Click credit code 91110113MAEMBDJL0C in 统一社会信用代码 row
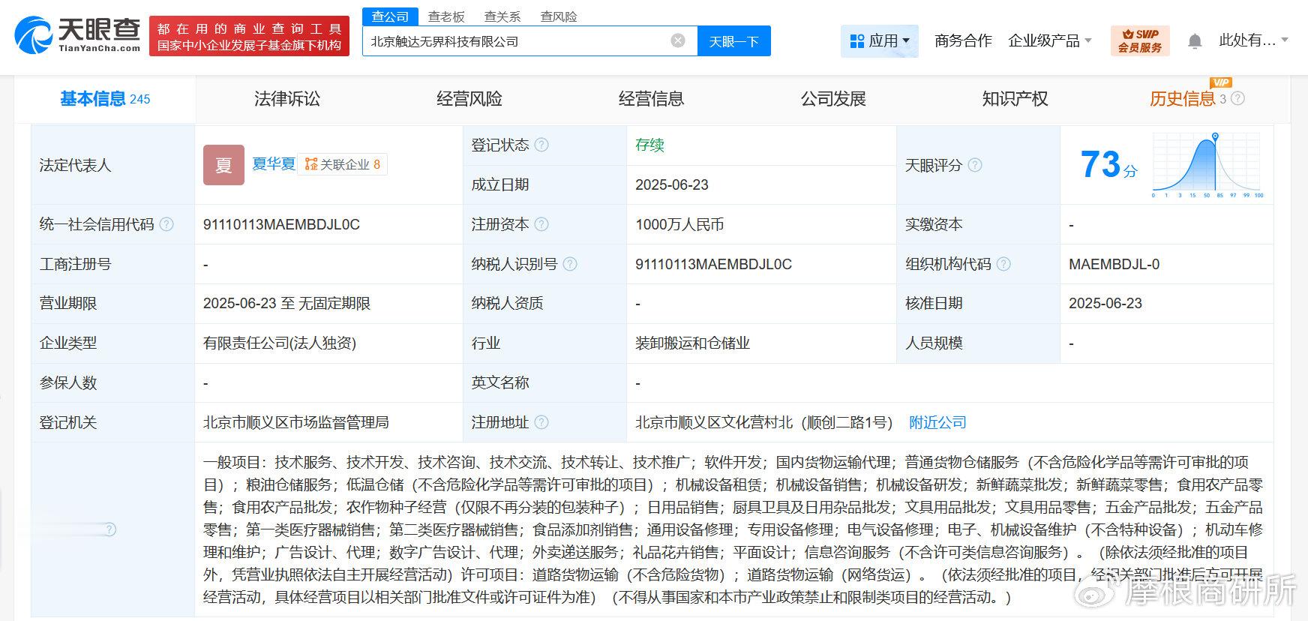 pyautogui.click(x=281, y=224)
